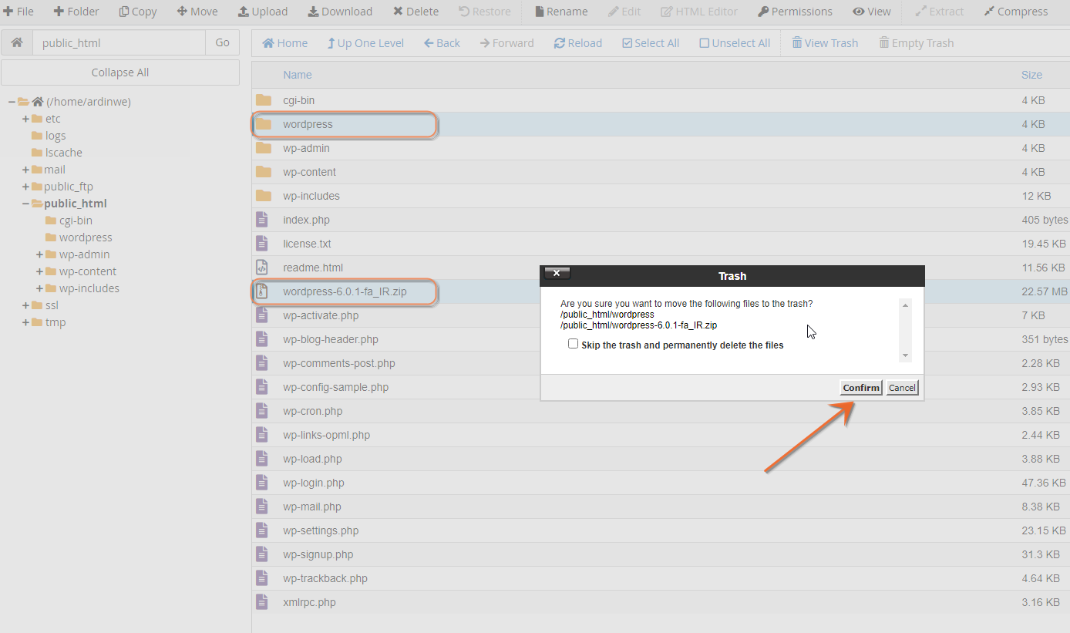Click the wp-includes folder icon in list
The width and height of the screenshot is (1070, 633).
(x=264, y=196)
